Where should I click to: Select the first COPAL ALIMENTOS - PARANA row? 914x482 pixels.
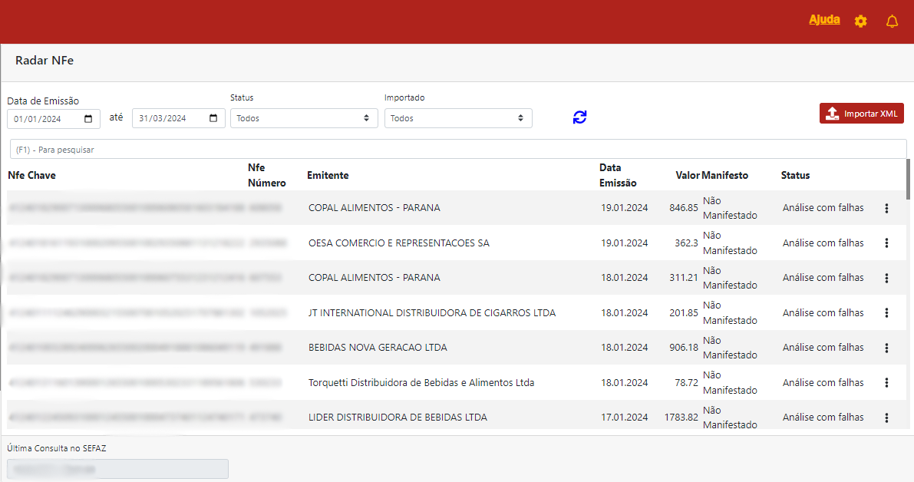374,208
